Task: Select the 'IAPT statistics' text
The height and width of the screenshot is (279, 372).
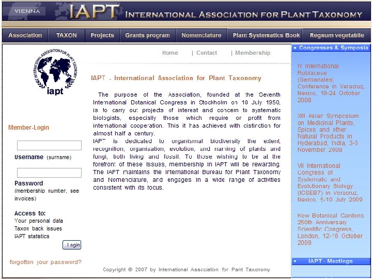Action: 32,236
